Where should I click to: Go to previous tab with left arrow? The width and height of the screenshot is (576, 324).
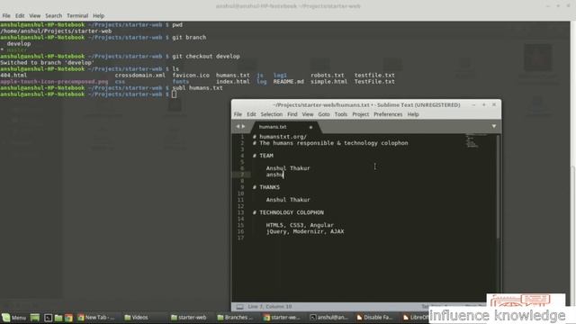tap(238, 126)
